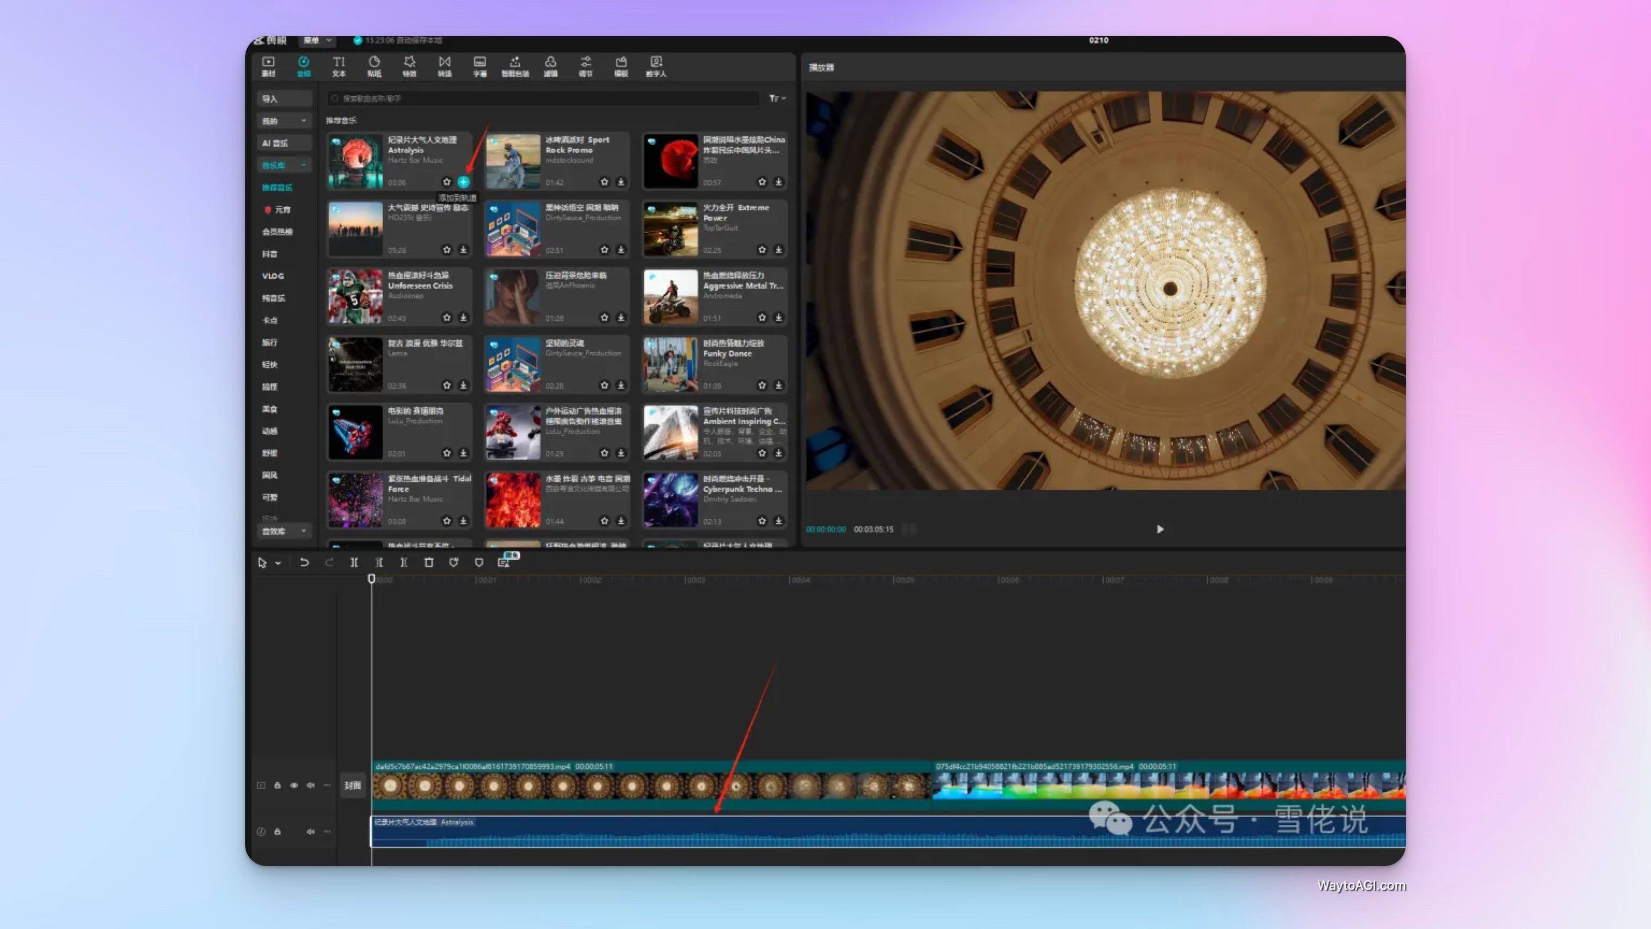Open the filter sort dropdown beside search
The width and height of the screenshot is (1651, 929).
pyautogui.click(x=777, y=98)
